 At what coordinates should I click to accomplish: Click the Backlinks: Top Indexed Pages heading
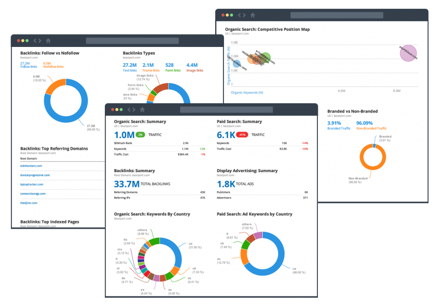(x=50, y=222)
